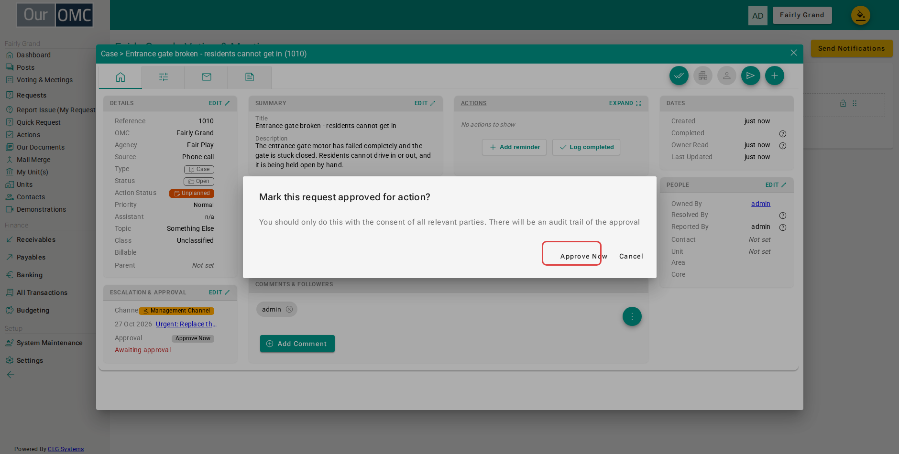Image resolution: width=899 pixels, height=454 pixels.
Task: Click the building round icon
Action: click(703, 76)
